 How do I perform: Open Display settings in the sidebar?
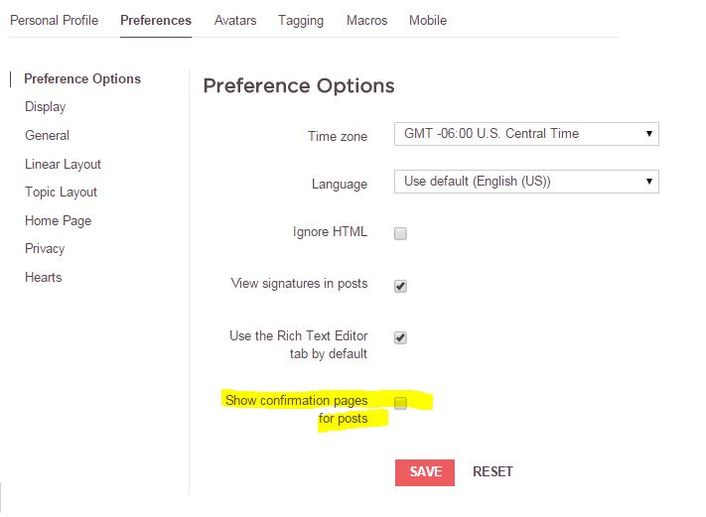46,106
